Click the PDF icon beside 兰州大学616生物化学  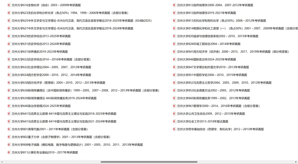[9, 5]
